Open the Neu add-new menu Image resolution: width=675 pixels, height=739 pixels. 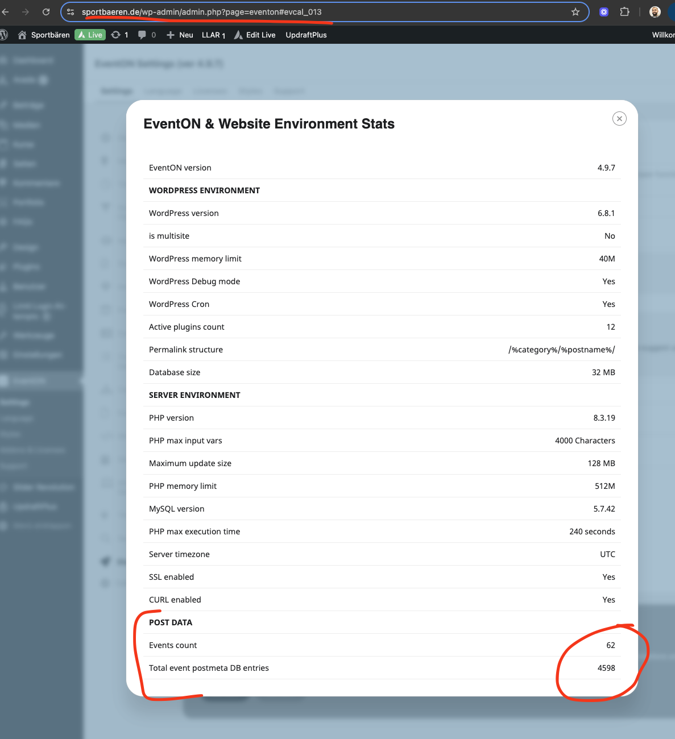click(x=180, y=35)
